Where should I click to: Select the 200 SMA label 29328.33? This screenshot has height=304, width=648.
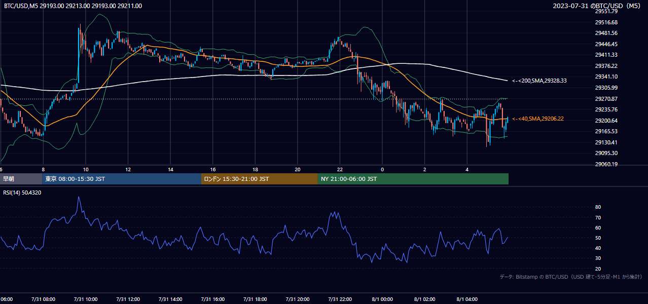click(539, 81)
